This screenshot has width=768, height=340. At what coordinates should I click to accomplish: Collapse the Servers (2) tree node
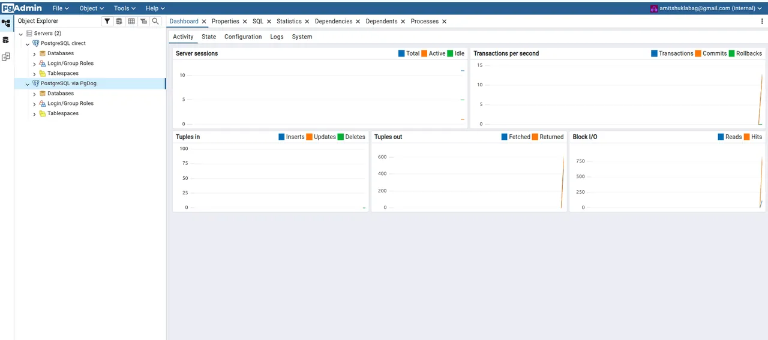pyautogui.click(x=21, y=34)
